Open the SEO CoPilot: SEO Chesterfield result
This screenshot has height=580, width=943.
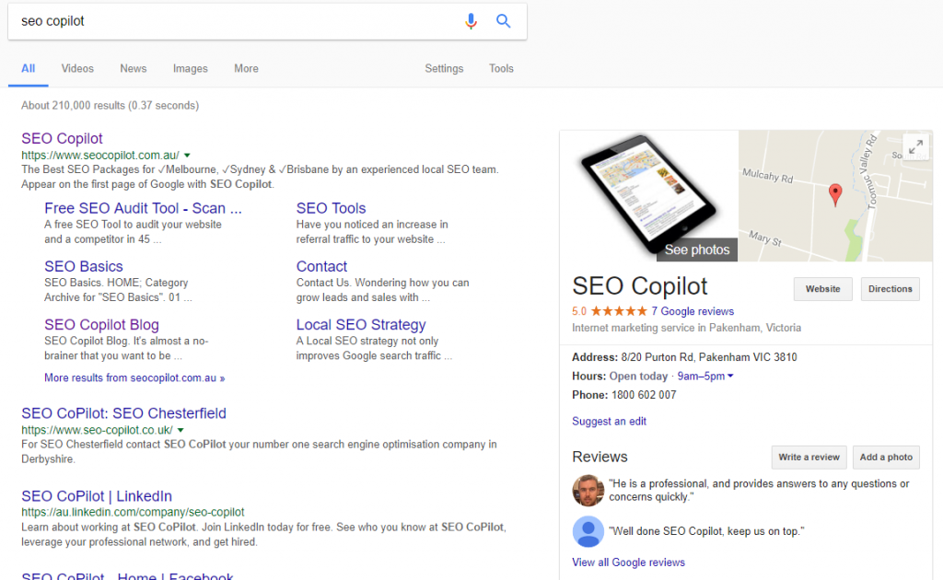point(124,413)
